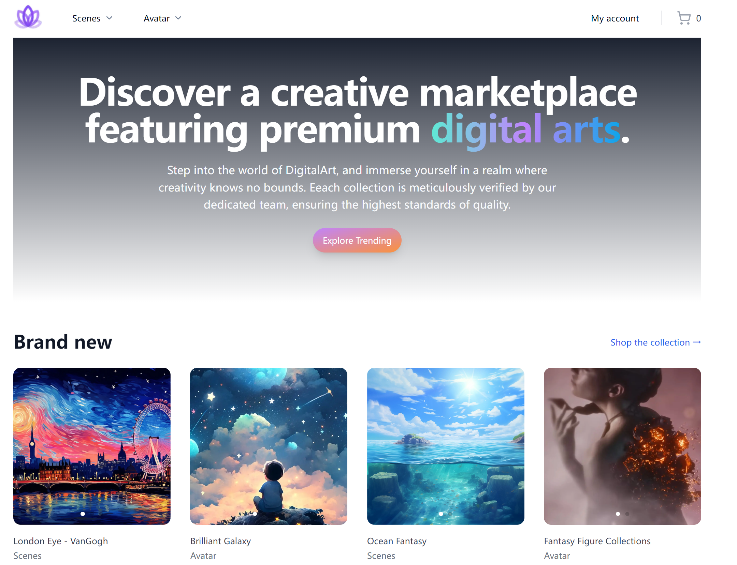Click the purple lotus logo icon
Image resolution: width=737 pixels, height=565 pixels.
(x=28, y=17)
